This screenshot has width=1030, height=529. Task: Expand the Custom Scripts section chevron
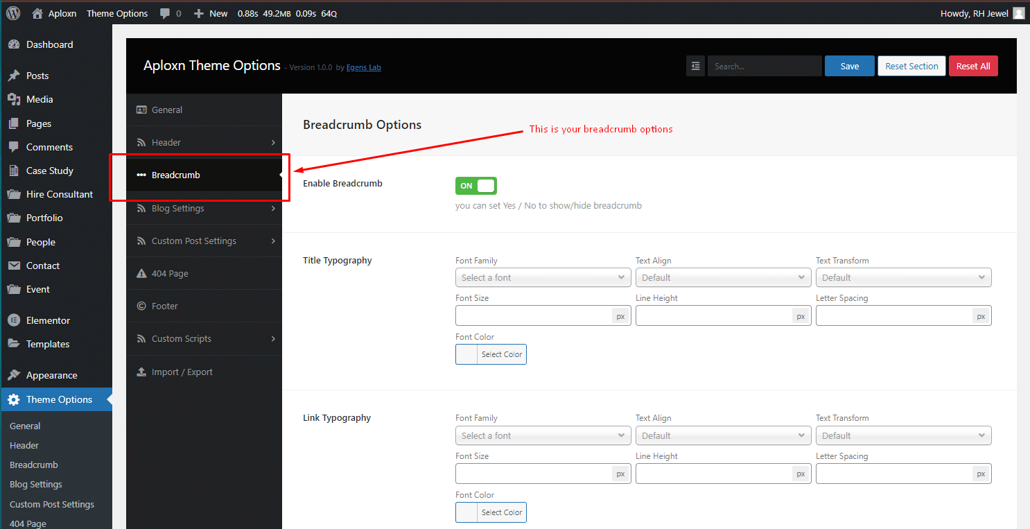click(x=273, y=338)
